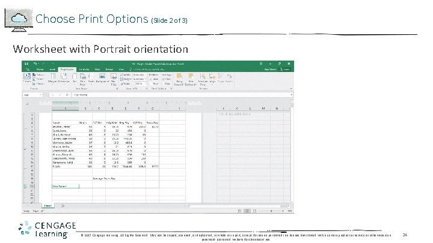Click the Margins button
Viewport: 433px width, 243px height.
tap(52, 79)
